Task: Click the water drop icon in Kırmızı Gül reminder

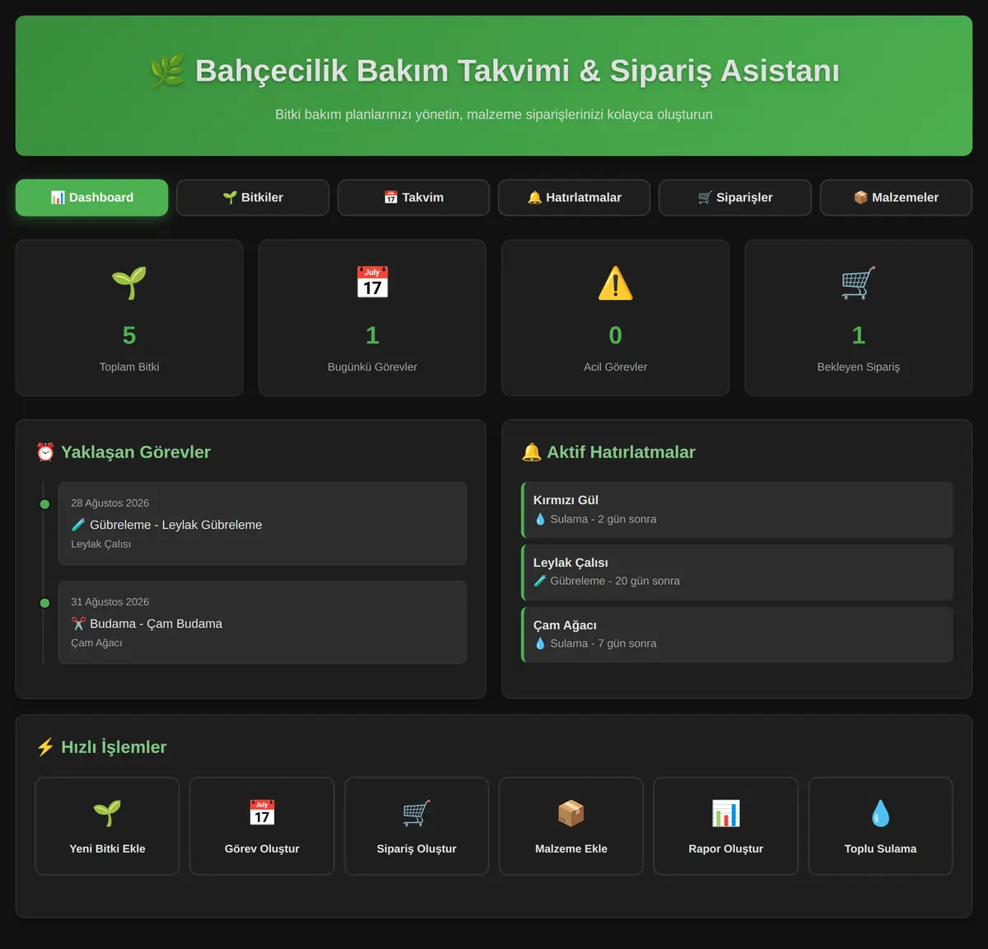Action: pyautogui.click(x=540, y=519)
